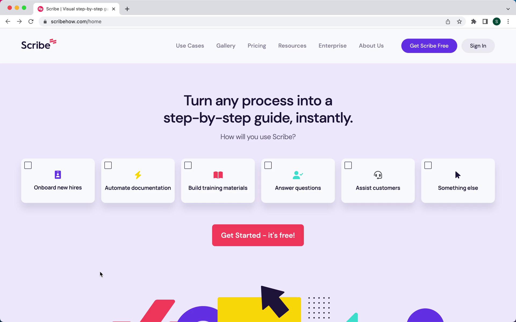Select the 'Pricing' navigation tab
The height and width of the screenshot is (322, 516).
[257, 46]
